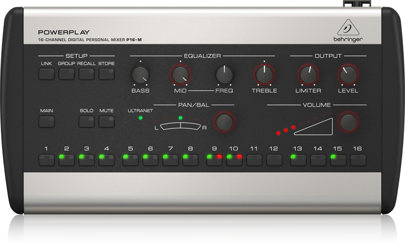Click the TREBLE equalizer knob
The height and width of the screenshot is (244, 405).
pyautogui.click(x=264, y=75)
